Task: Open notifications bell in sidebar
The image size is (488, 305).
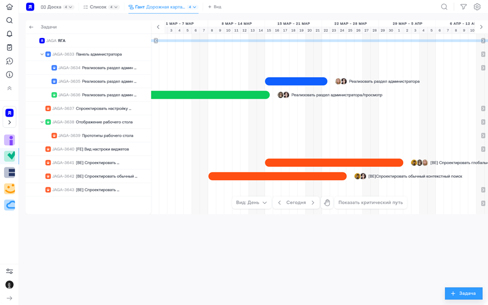Action: pos(10,34)
